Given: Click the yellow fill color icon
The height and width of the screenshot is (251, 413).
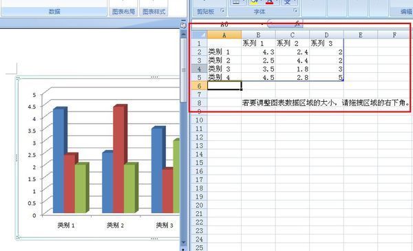Looking at the screenshot, I should pos(253,2).
